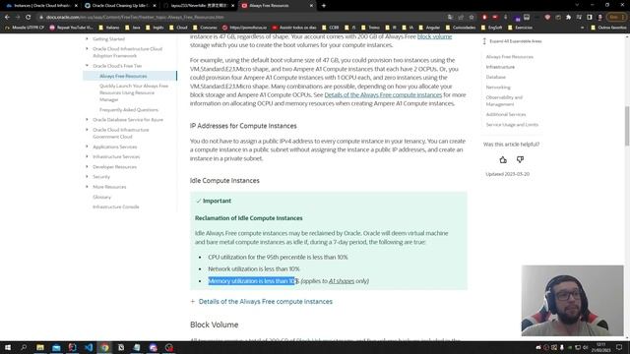
Task: Open the Cloud bookmarks folder
Action: pyautogui.click(x=178, y=28)
